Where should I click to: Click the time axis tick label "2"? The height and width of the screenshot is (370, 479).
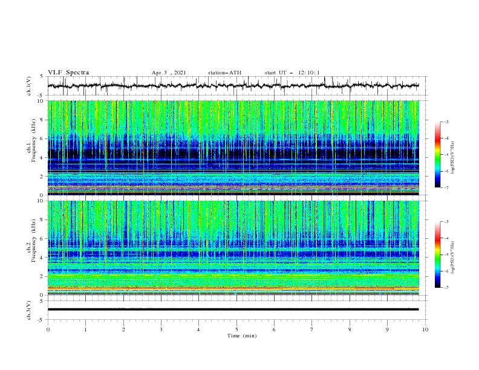tap(123, 329)
